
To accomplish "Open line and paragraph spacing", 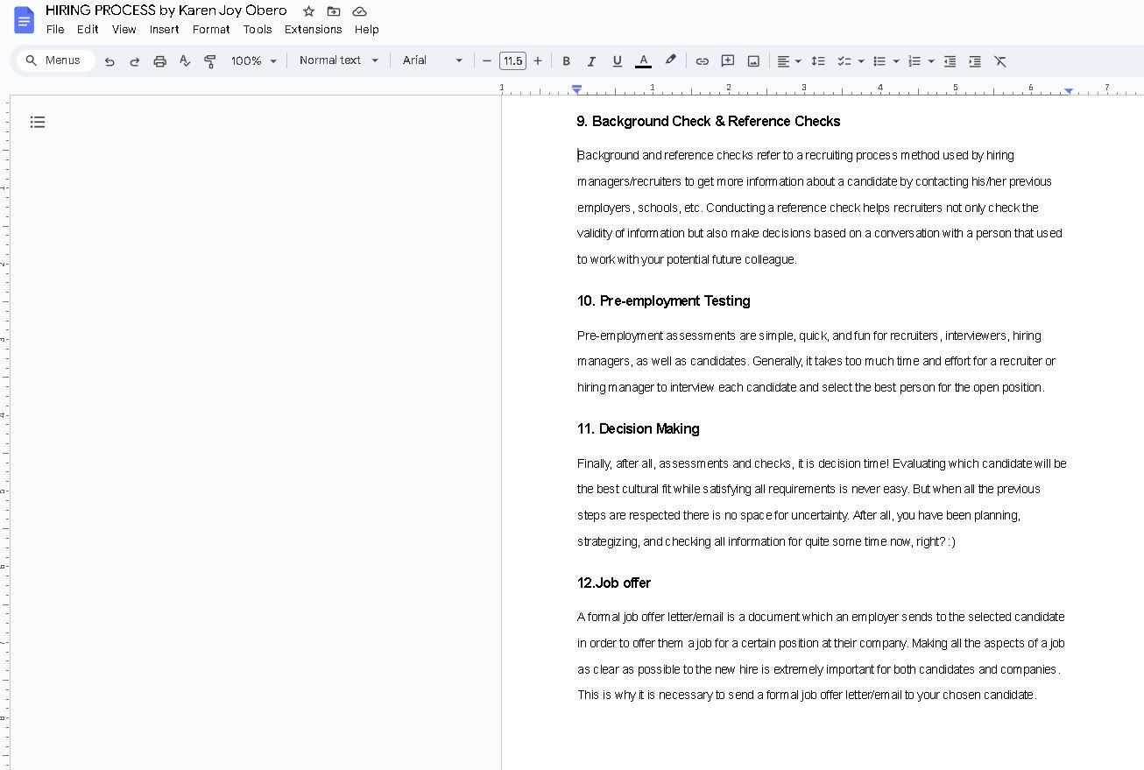I will [818, 61].
